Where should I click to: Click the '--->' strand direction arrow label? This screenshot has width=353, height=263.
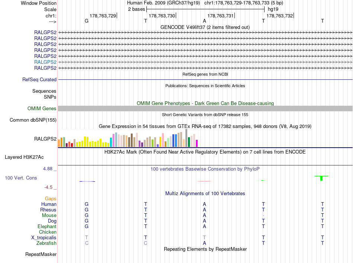coord(52,22)
